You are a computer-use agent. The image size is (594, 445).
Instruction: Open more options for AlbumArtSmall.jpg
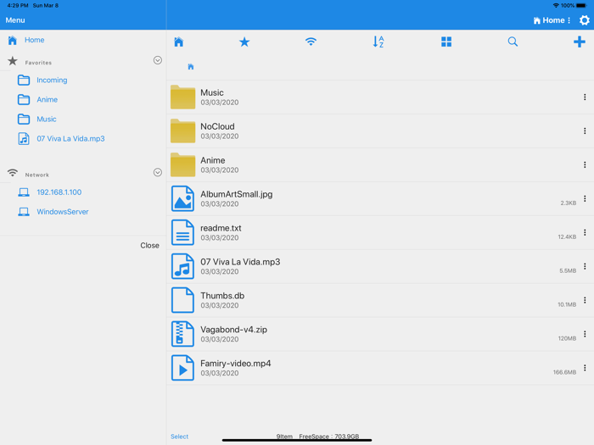[585, 198]
